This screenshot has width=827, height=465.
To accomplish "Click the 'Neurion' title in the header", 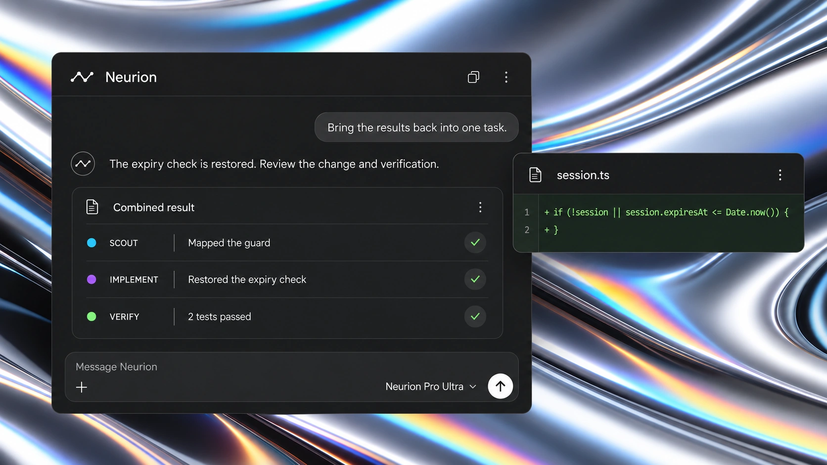I will click(131, 77).
